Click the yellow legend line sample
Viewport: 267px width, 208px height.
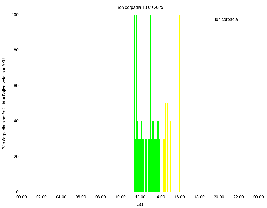(x=248, y=20)
